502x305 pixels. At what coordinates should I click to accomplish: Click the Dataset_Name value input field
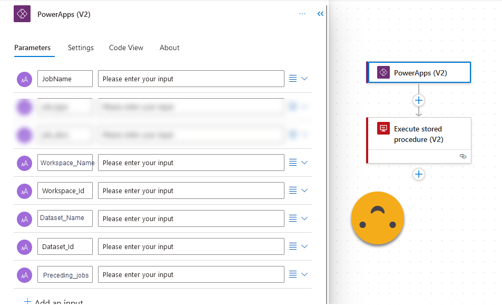point(191,218)
